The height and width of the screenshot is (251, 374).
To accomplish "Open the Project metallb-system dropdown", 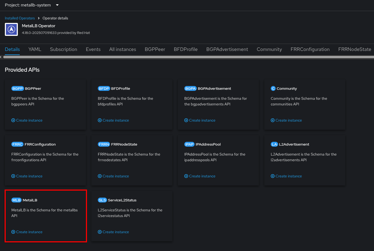I will click(x=32, y=5).
